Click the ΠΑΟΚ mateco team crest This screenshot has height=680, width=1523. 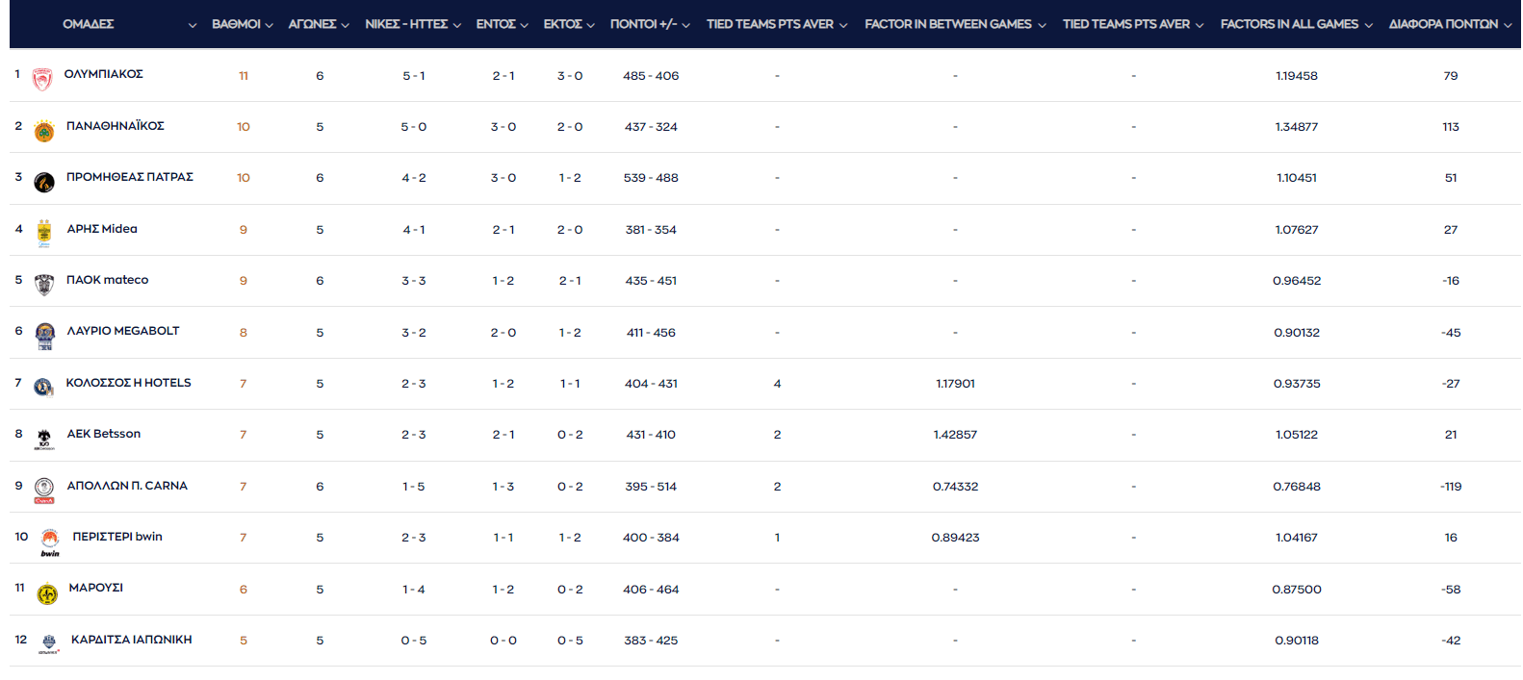click(x=44, y=285)
